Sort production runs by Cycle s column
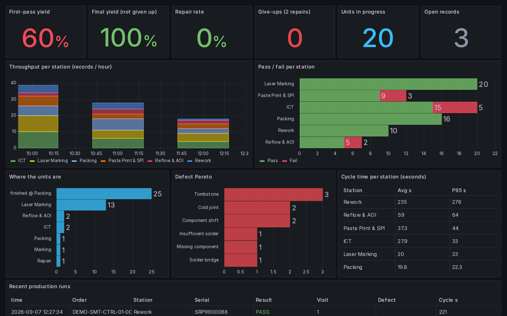The width and height of the screenshot is (507, 316). click(448, 300)
